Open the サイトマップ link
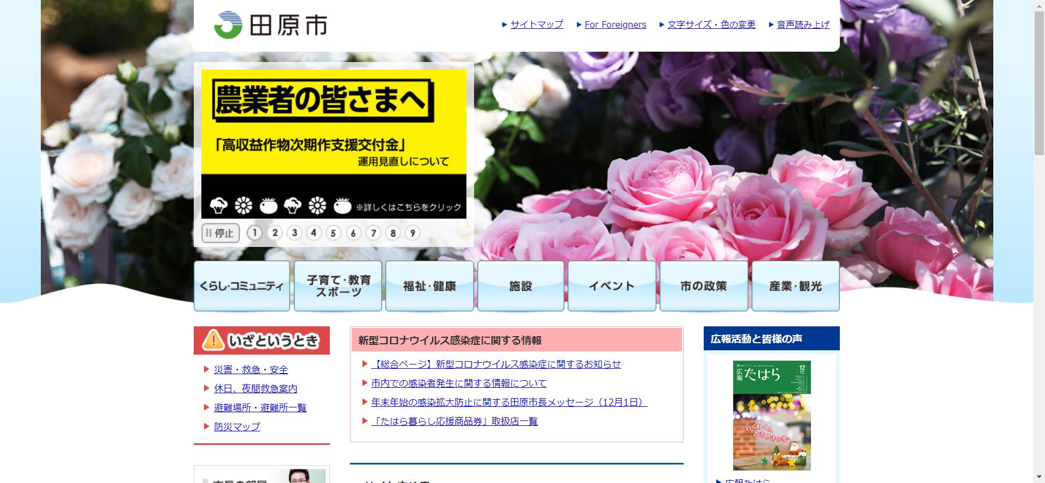This screenshot has height=483, width=1045. [x=536, y=24]
